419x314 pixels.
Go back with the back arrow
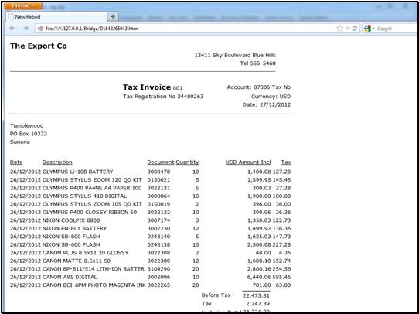pyautogui.click(x=12, y=29)
